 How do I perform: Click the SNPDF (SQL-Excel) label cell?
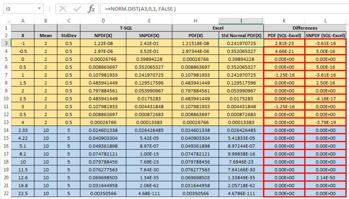(x=325, y=35)
